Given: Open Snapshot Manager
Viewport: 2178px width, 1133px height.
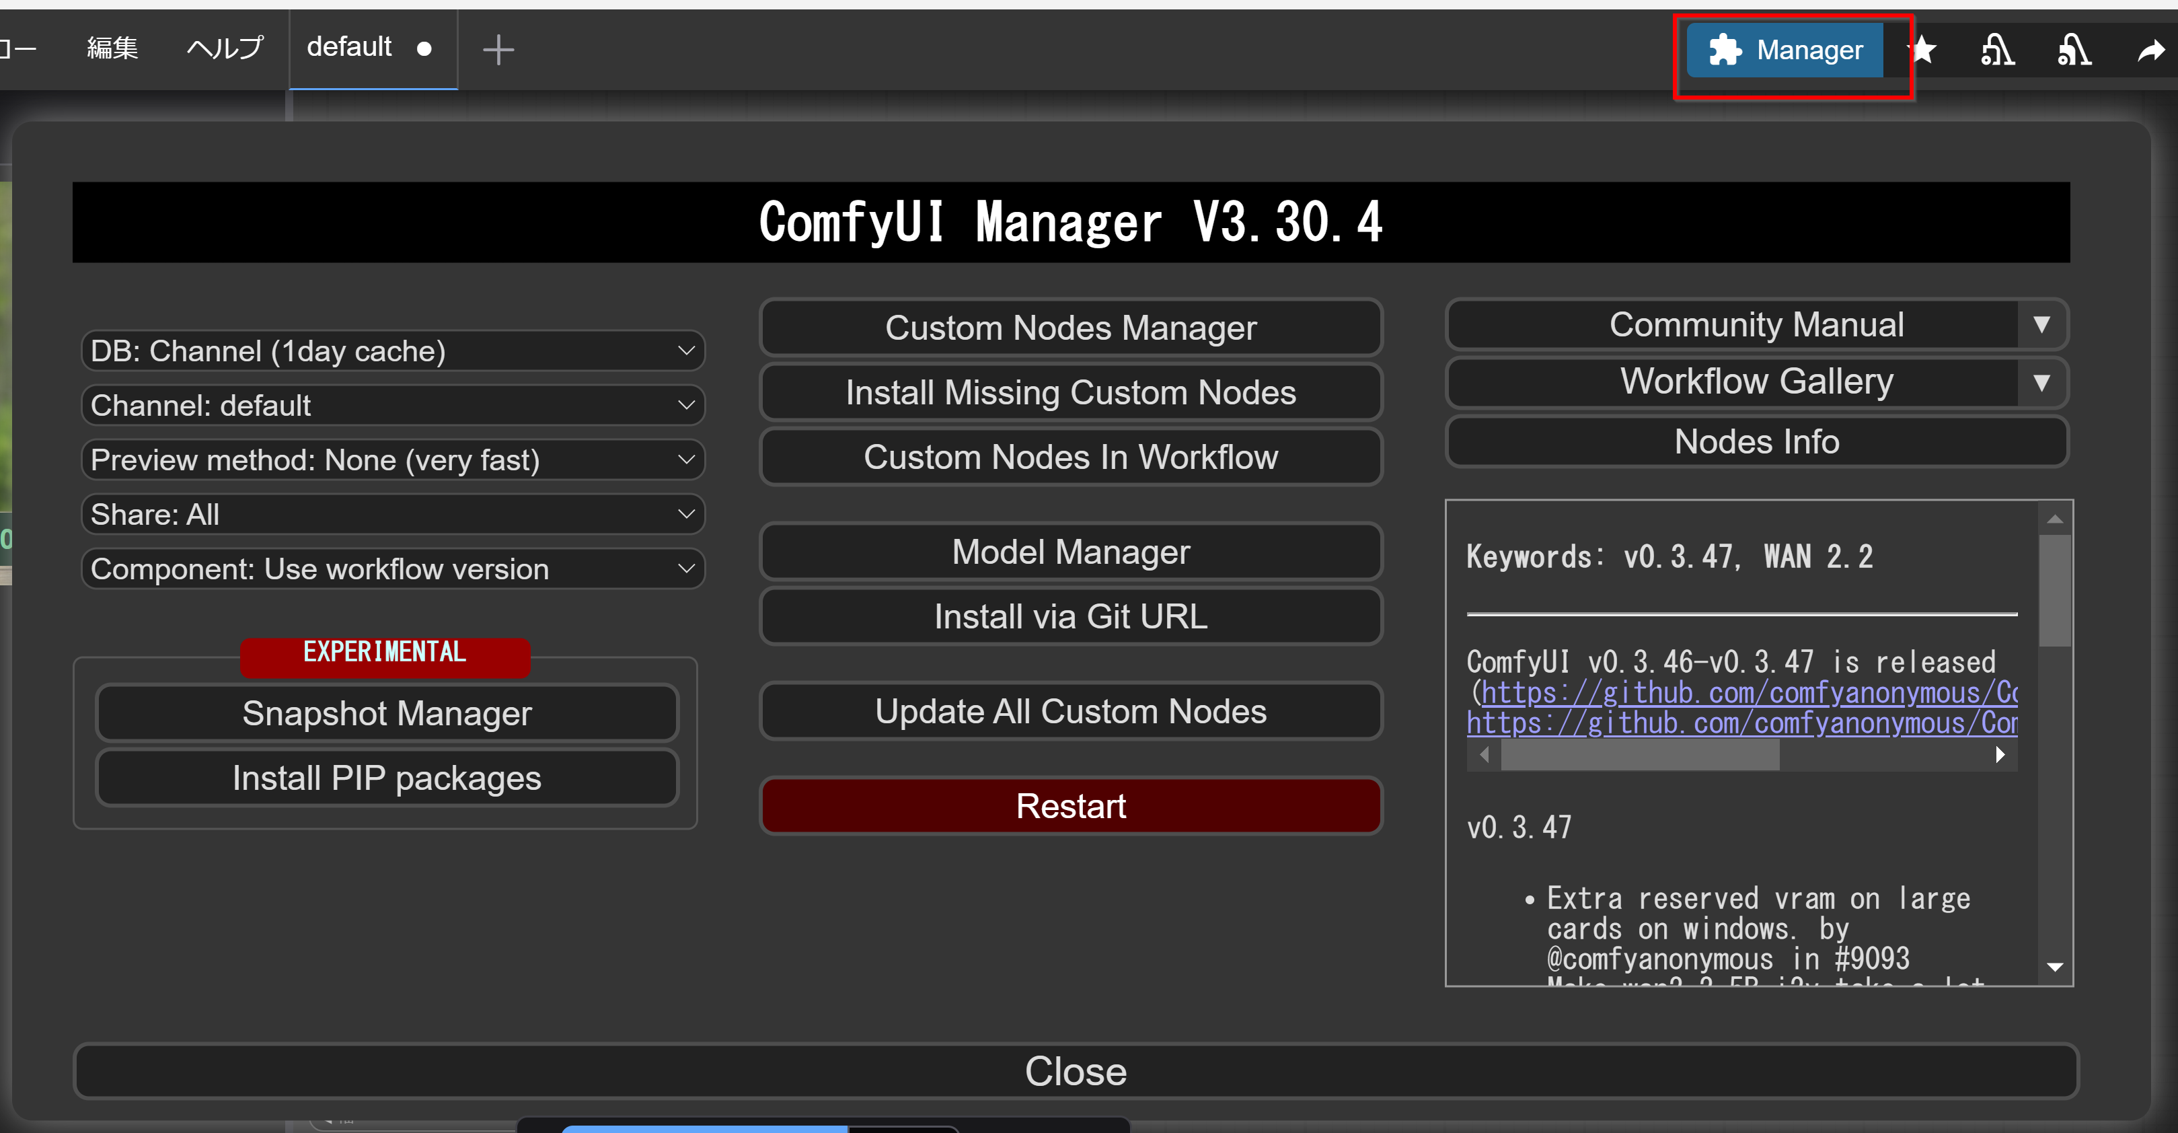Looking at the screenshot, I should (386, 714).
